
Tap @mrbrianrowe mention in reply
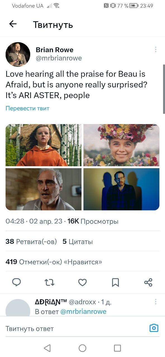point(83,312)
